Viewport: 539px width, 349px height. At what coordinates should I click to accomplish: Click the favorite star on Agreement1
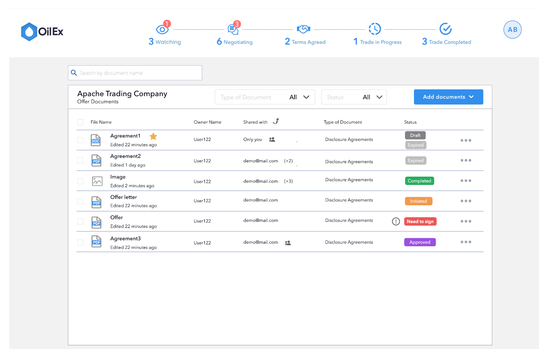[x=153, y=136]
